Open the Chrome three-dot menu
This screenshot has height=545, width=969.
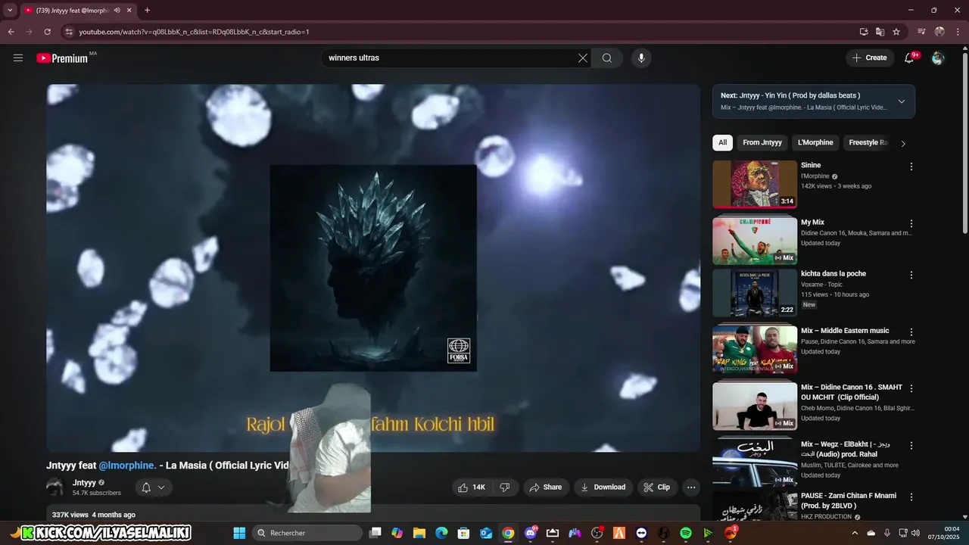tap(958, 32)
